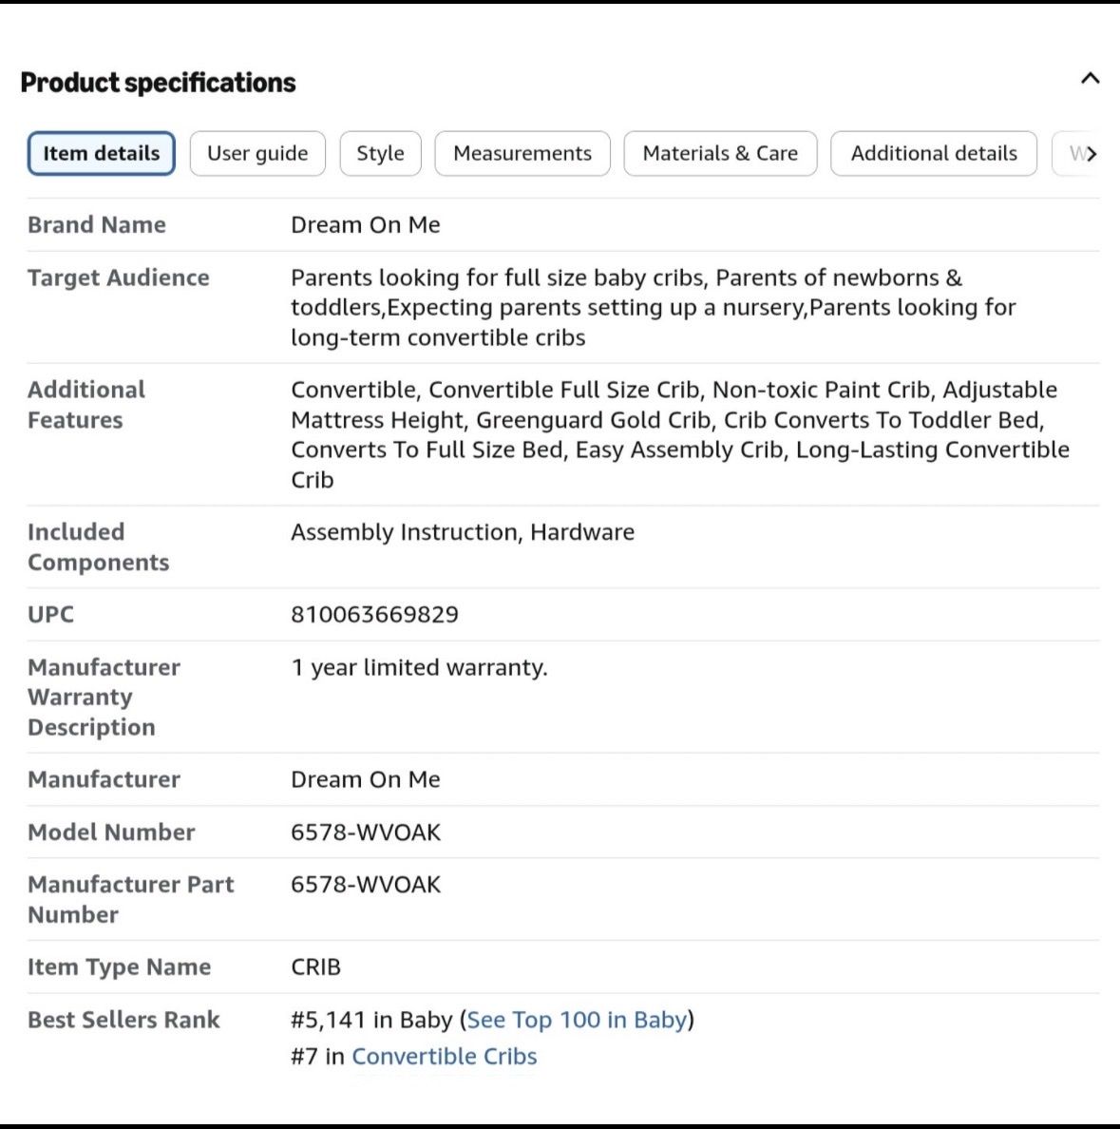Select the UPC number 810063669829
1120x1129 pixels.
tap(374, 614)
